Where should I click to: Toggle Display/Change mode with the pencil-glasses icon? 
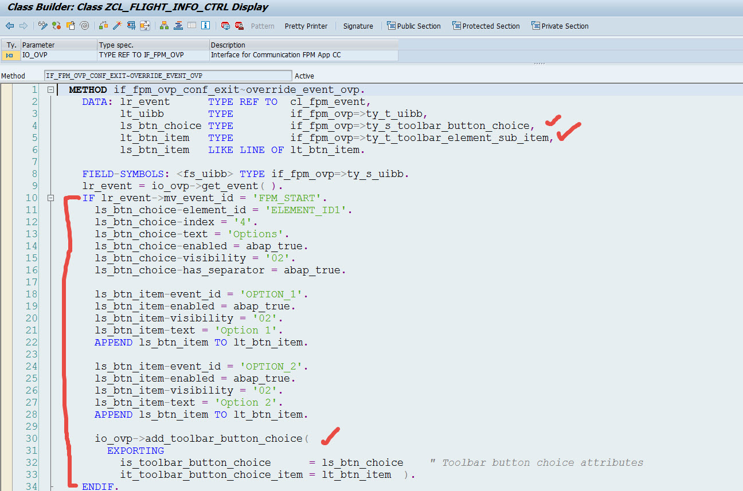[x=42, y=25]
